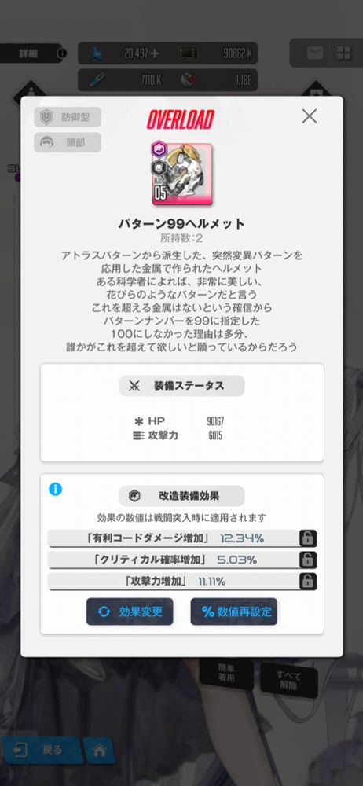Click the 頭部 helmet slot tag

click(68, 142)
